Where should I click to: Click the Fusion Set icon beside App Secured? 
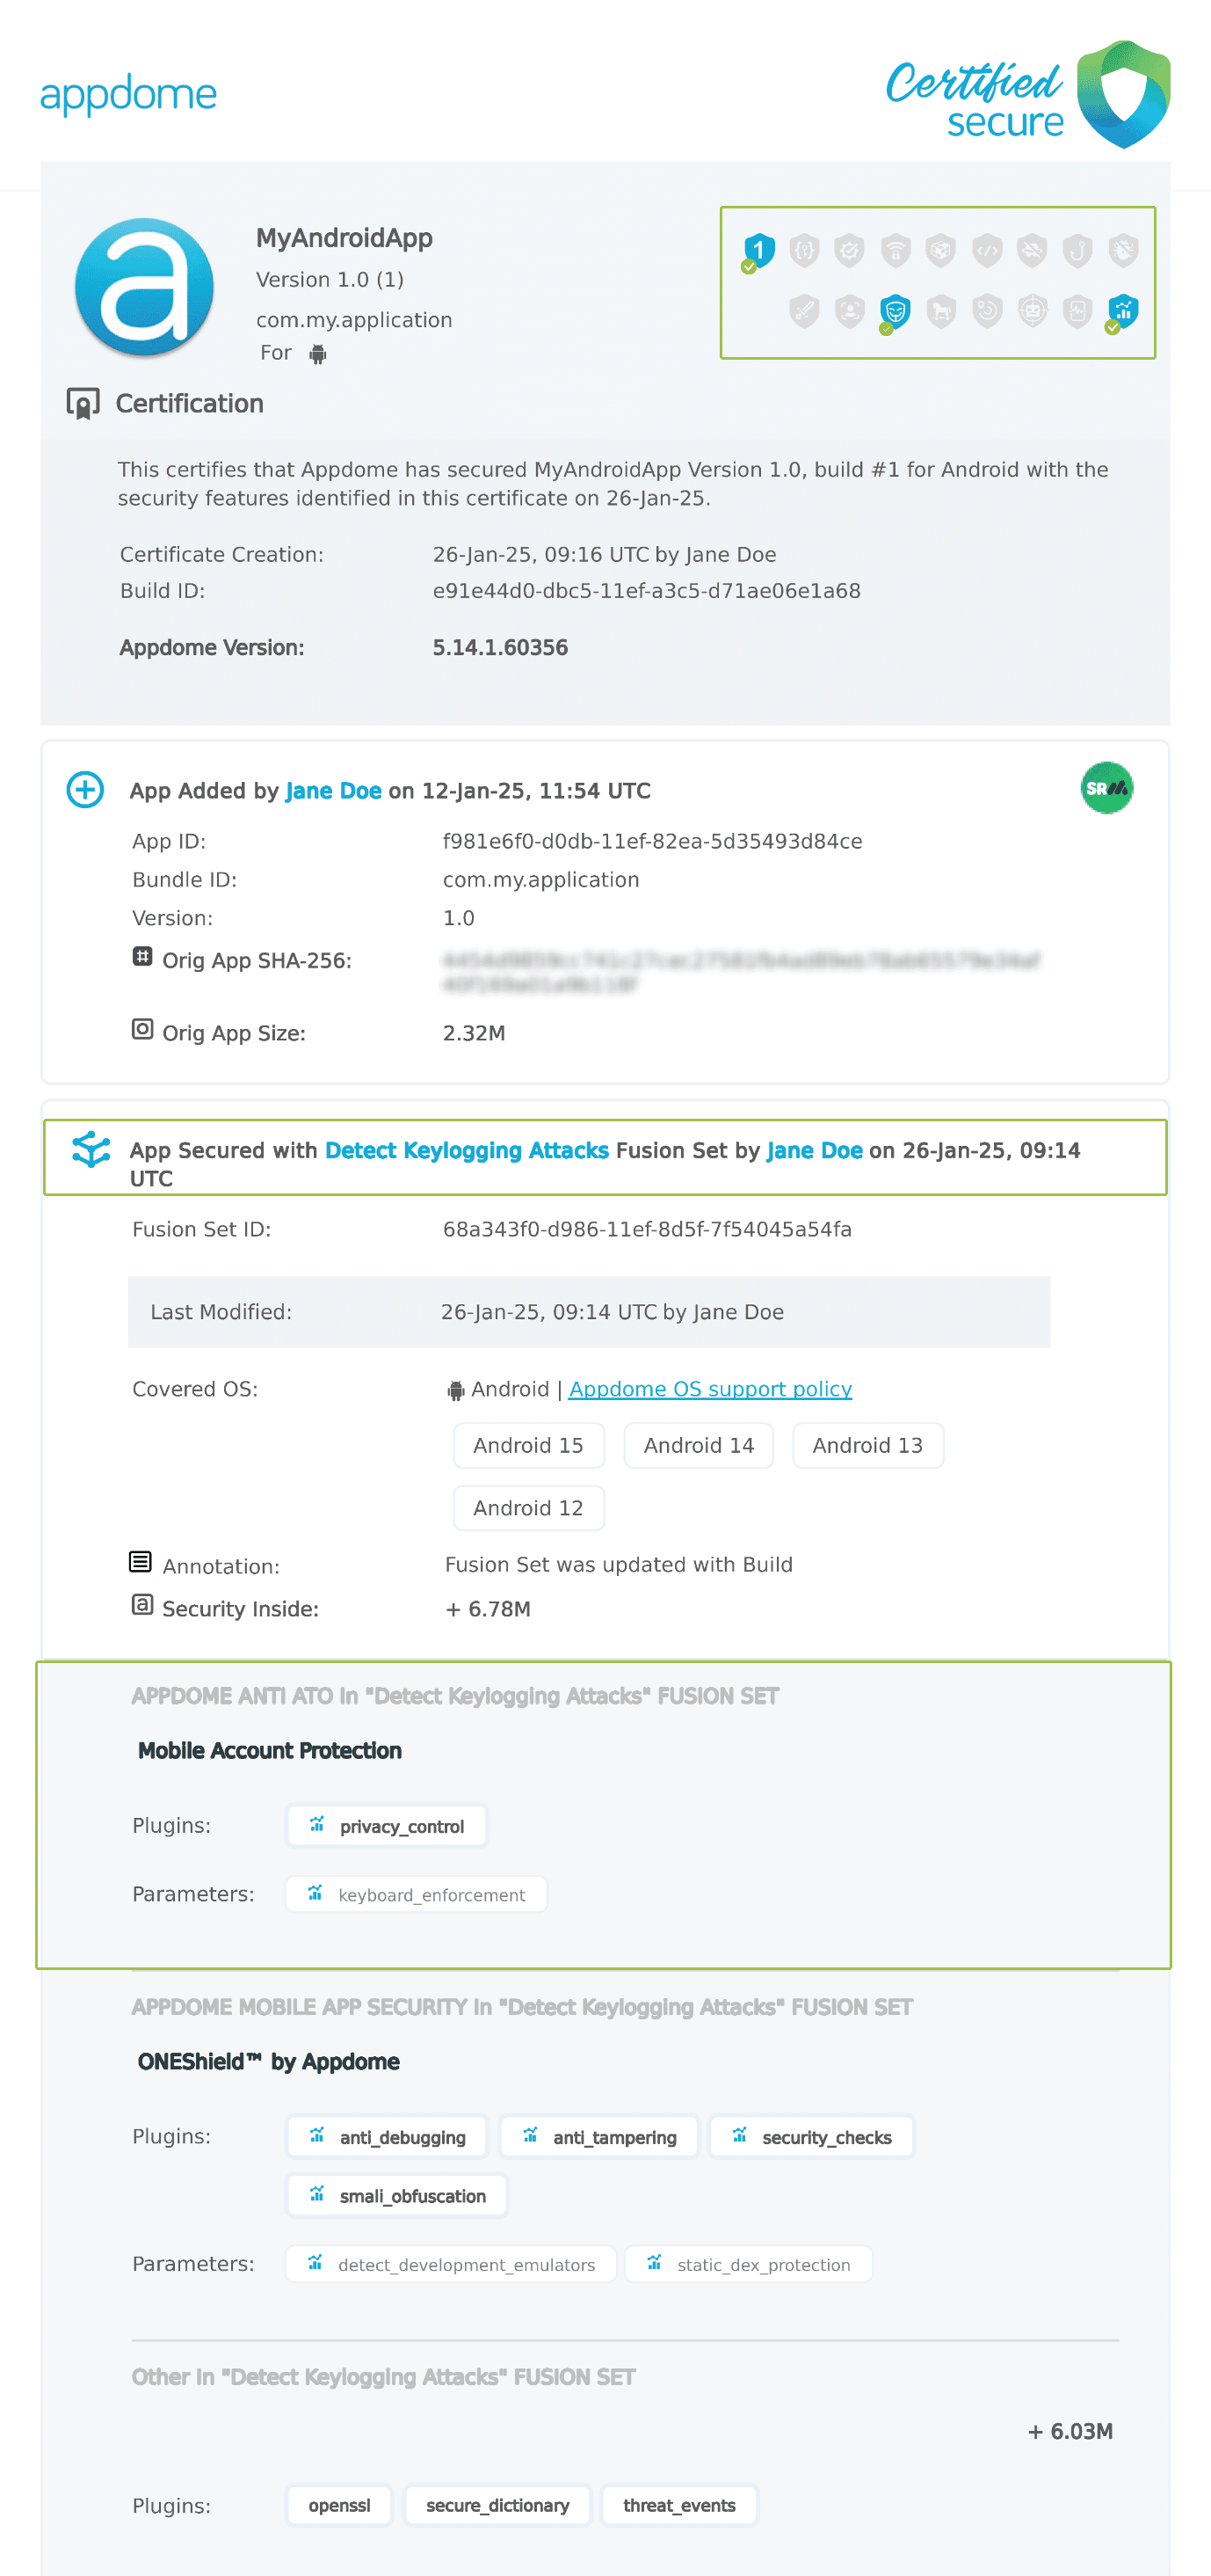pos(91,1150)
